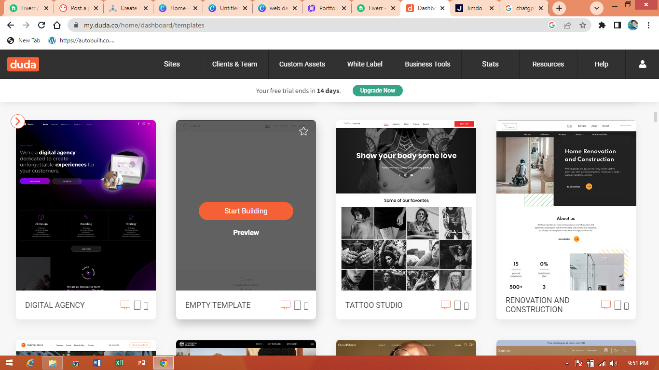Select tablet view icon for Digital Agency
The image size is (659, 370).
137,305
